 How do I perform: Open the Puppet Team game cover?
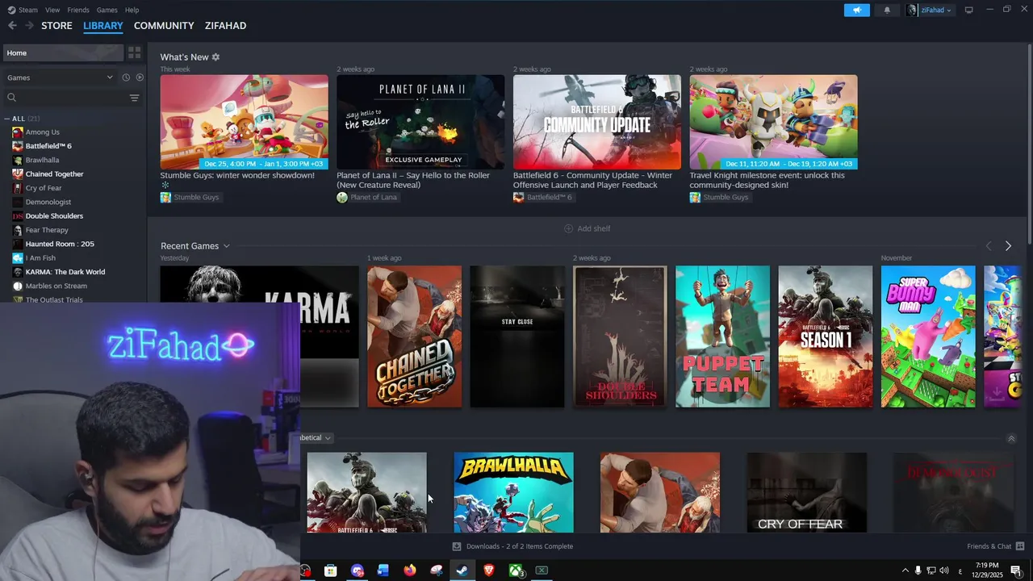pyautogui.click(x=722, y=336)
